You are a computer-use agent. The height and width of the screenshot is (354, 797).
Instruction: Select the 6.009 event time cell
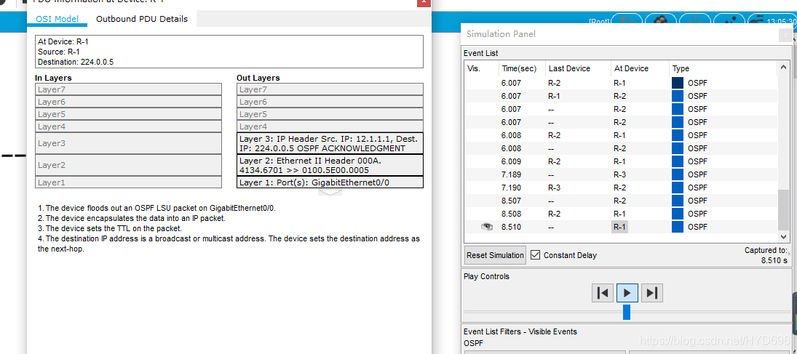(x=511, y=161)
